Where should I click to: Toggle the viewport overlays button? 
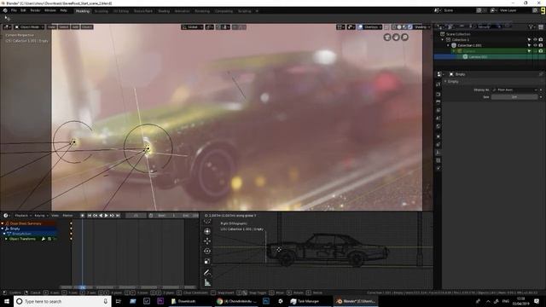tap(360, 26)
